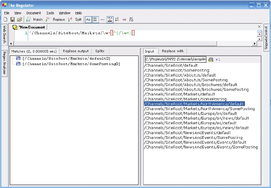This screenshot has height=188, width=271.
Task: Expand the Markets/SomePosting match tree node
Action: point(18,64)
